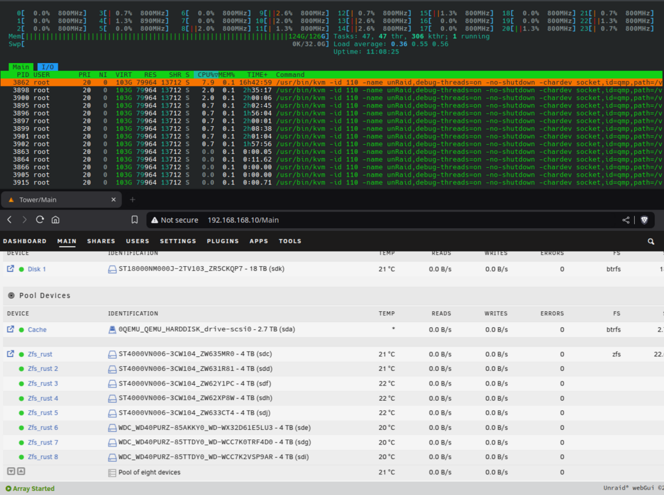Click drive icon for QEMU HARDDISK sda
The image size is (664, 495).
point(112,330)
